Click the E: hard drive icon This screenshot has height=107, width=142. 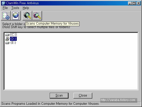7,43
